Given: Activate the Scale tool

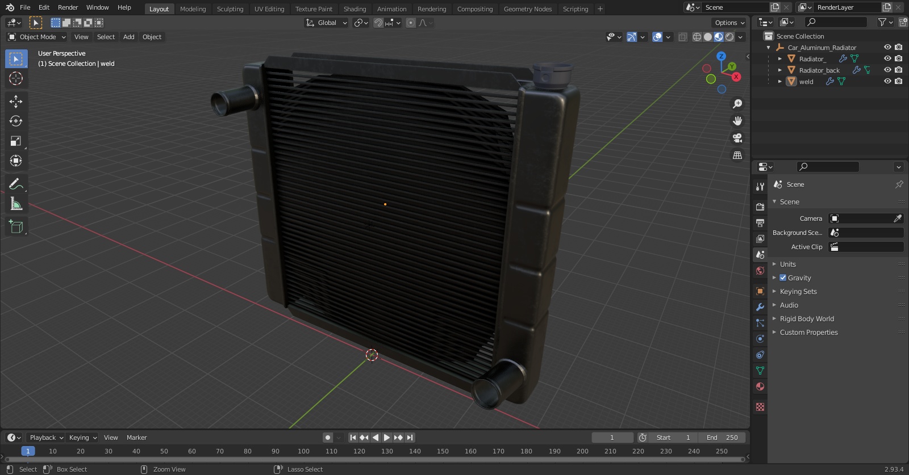Looking at the screenshot, I should tap(16, 141).
